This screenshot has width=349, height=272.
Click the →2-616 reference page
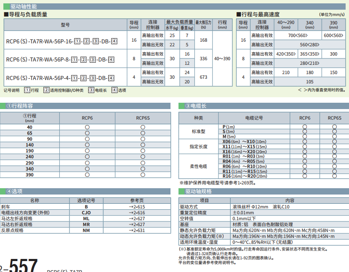pos(137,213)
